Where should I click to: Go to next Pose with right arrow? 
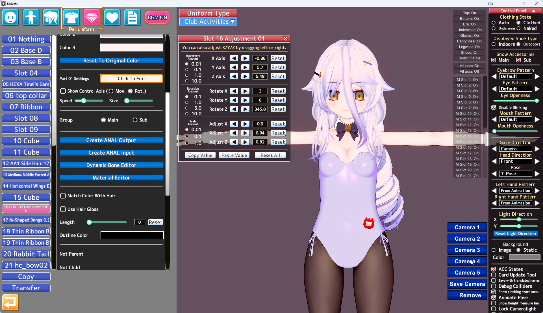(x=537, y=174)
